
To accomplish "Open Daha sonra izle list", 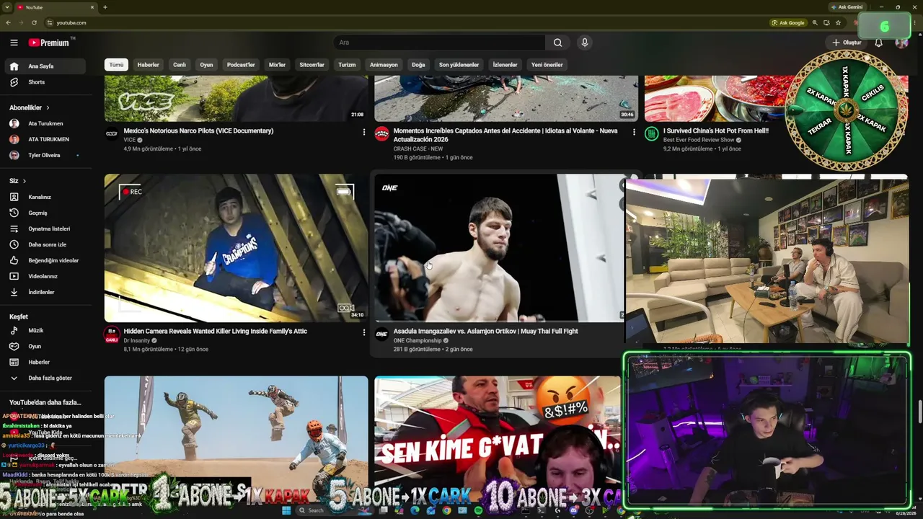I will click(x=43, y=244).
